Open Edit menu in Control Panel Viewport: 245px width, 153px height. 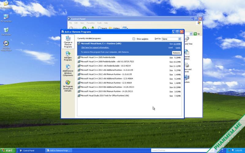click(x=76, y=23)
